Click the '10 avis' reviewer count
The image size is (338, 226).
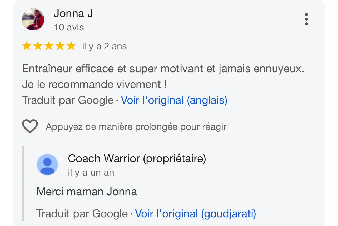click(69, 27)
